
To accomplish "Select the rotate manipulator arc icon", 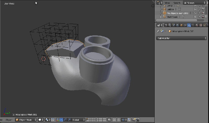I will coord(65,120).
